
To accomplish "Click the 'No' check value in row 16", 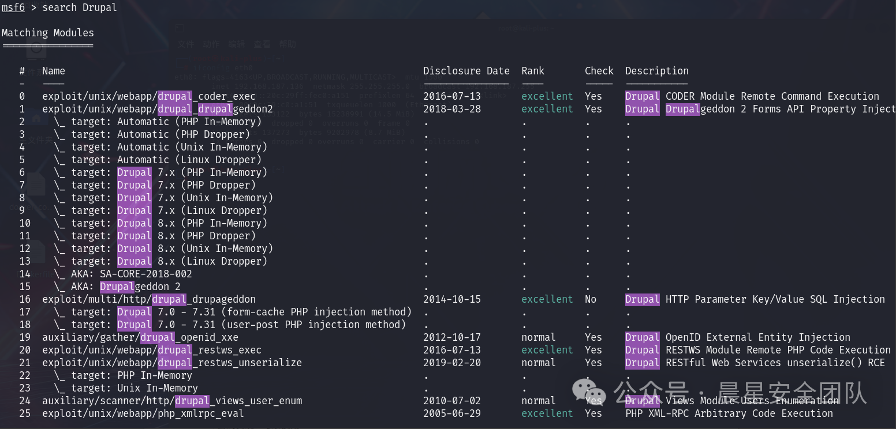I will pos(591,299).
